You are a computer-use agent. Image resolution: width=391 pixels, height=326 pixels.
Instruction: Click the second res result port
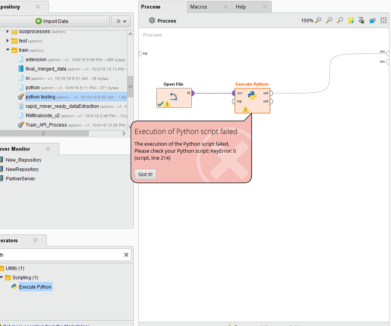tap(388, 61)
